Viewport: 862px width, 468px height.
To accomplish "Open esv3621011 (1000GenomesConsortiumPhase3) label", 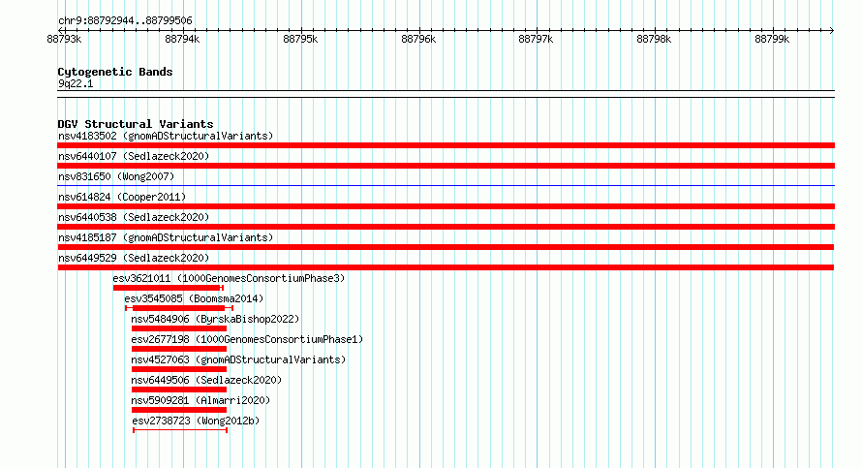I will click(x=229, y=278).
